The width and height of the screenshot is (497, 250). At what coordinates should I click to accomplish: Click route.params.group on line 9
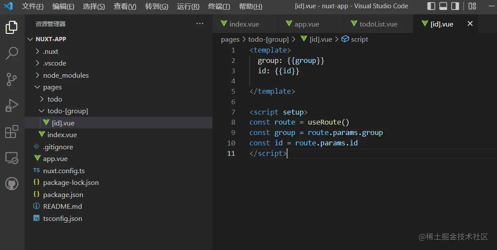345,133
